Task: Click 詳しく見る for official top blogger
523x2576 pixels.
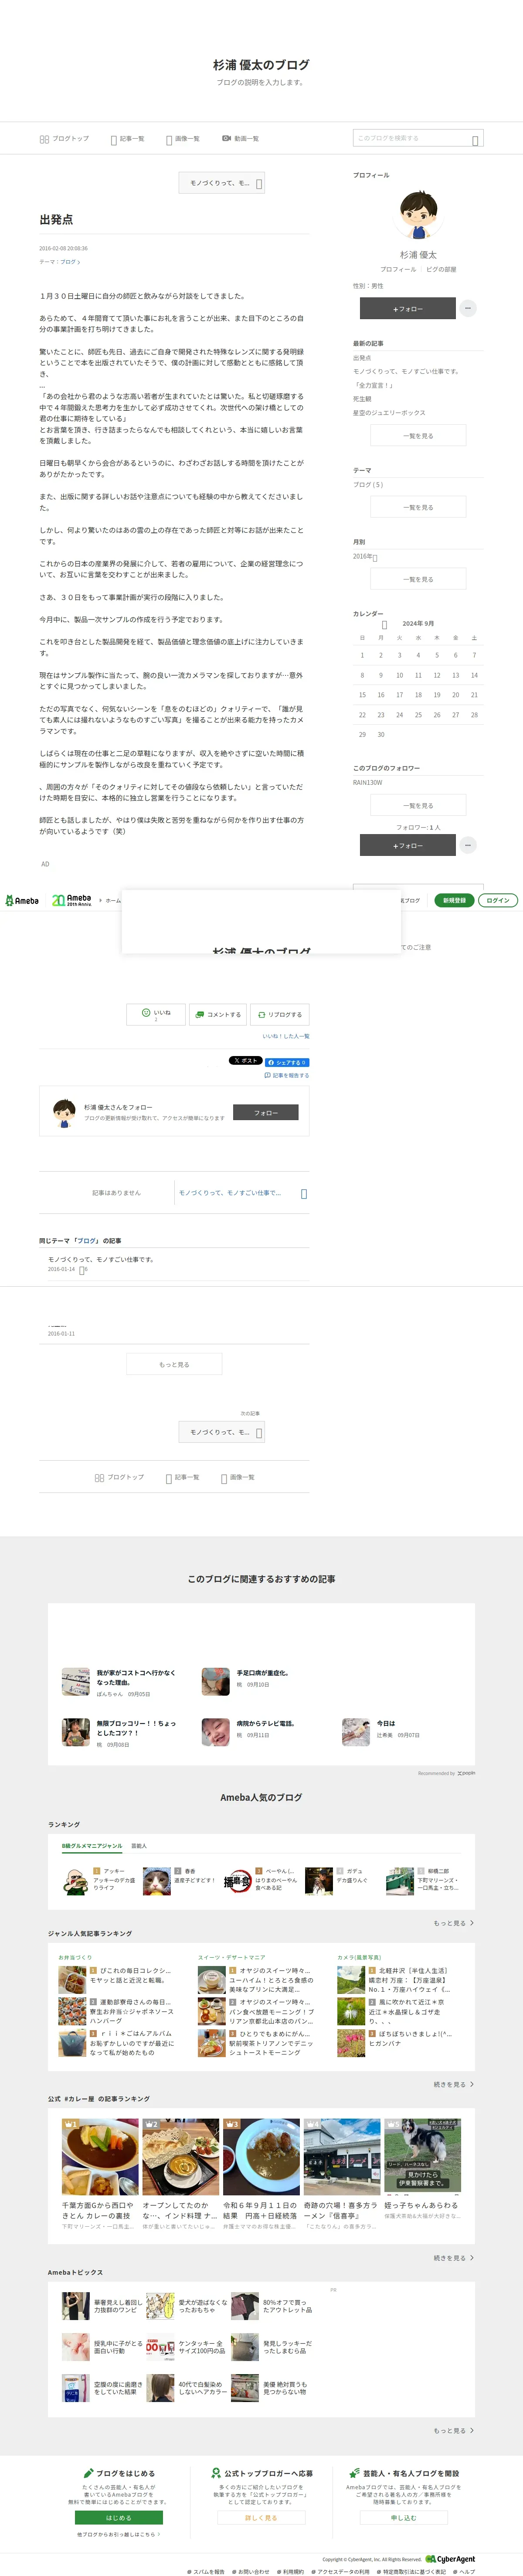Action: (261, 2517)
